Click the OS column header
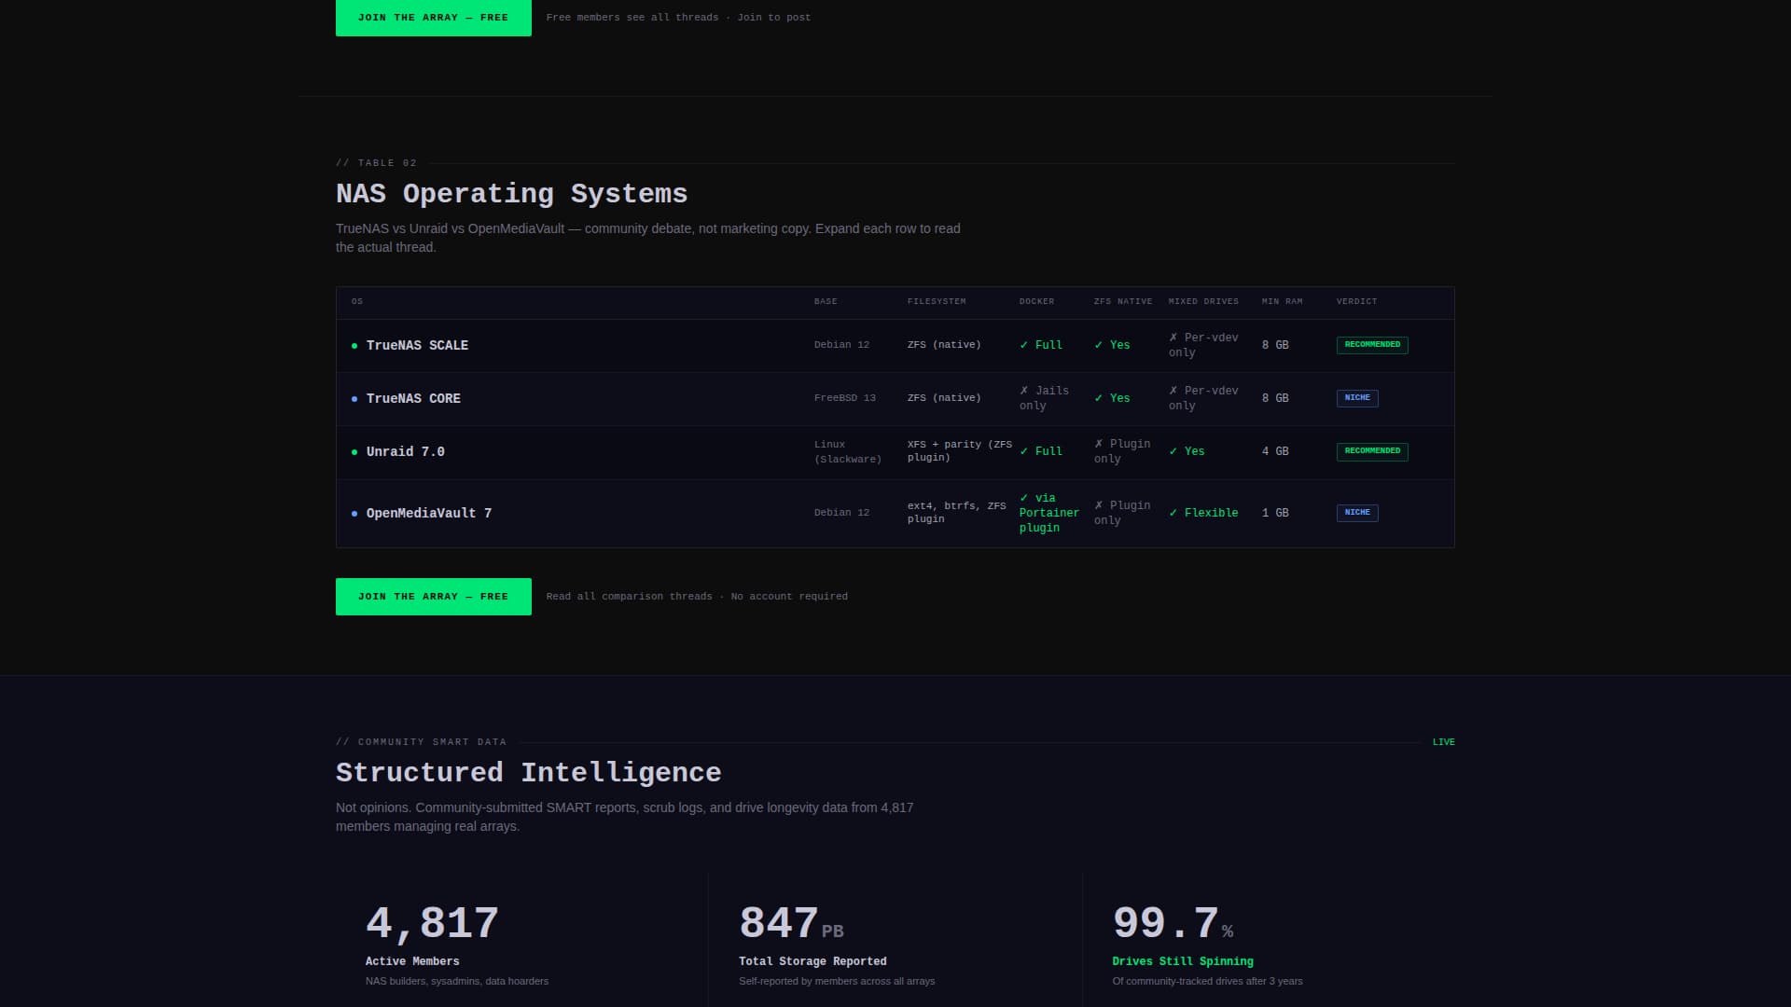 (x=357, y=302)
